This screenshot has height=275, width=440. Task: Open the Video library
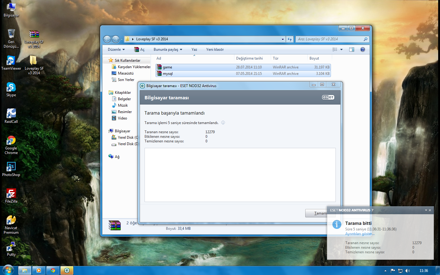(x=119, y=118)
